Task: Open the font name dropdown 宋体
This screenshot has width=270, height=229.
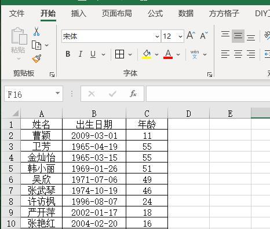Action: [157, 36]
